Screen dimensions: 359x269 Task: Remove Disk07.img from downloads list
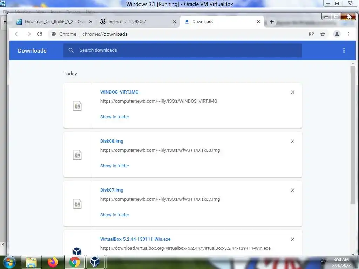point(293,190)
